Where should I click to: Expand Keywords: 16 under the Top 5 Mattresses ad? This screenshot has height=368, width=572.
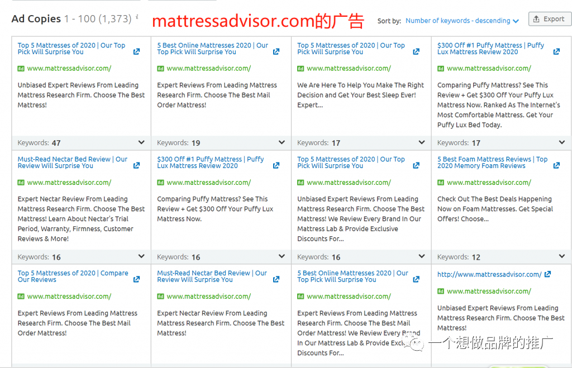(422, 256)
